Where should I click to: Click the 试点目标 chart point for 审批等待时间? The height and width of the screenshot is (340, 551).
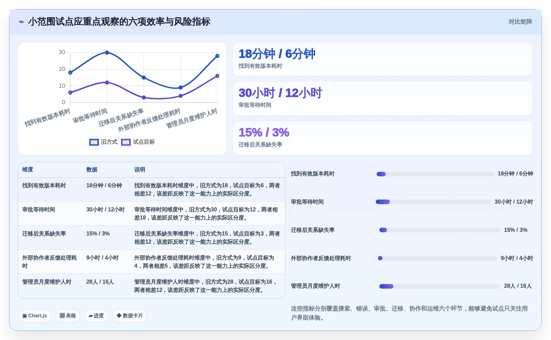(x=107, y=82)
